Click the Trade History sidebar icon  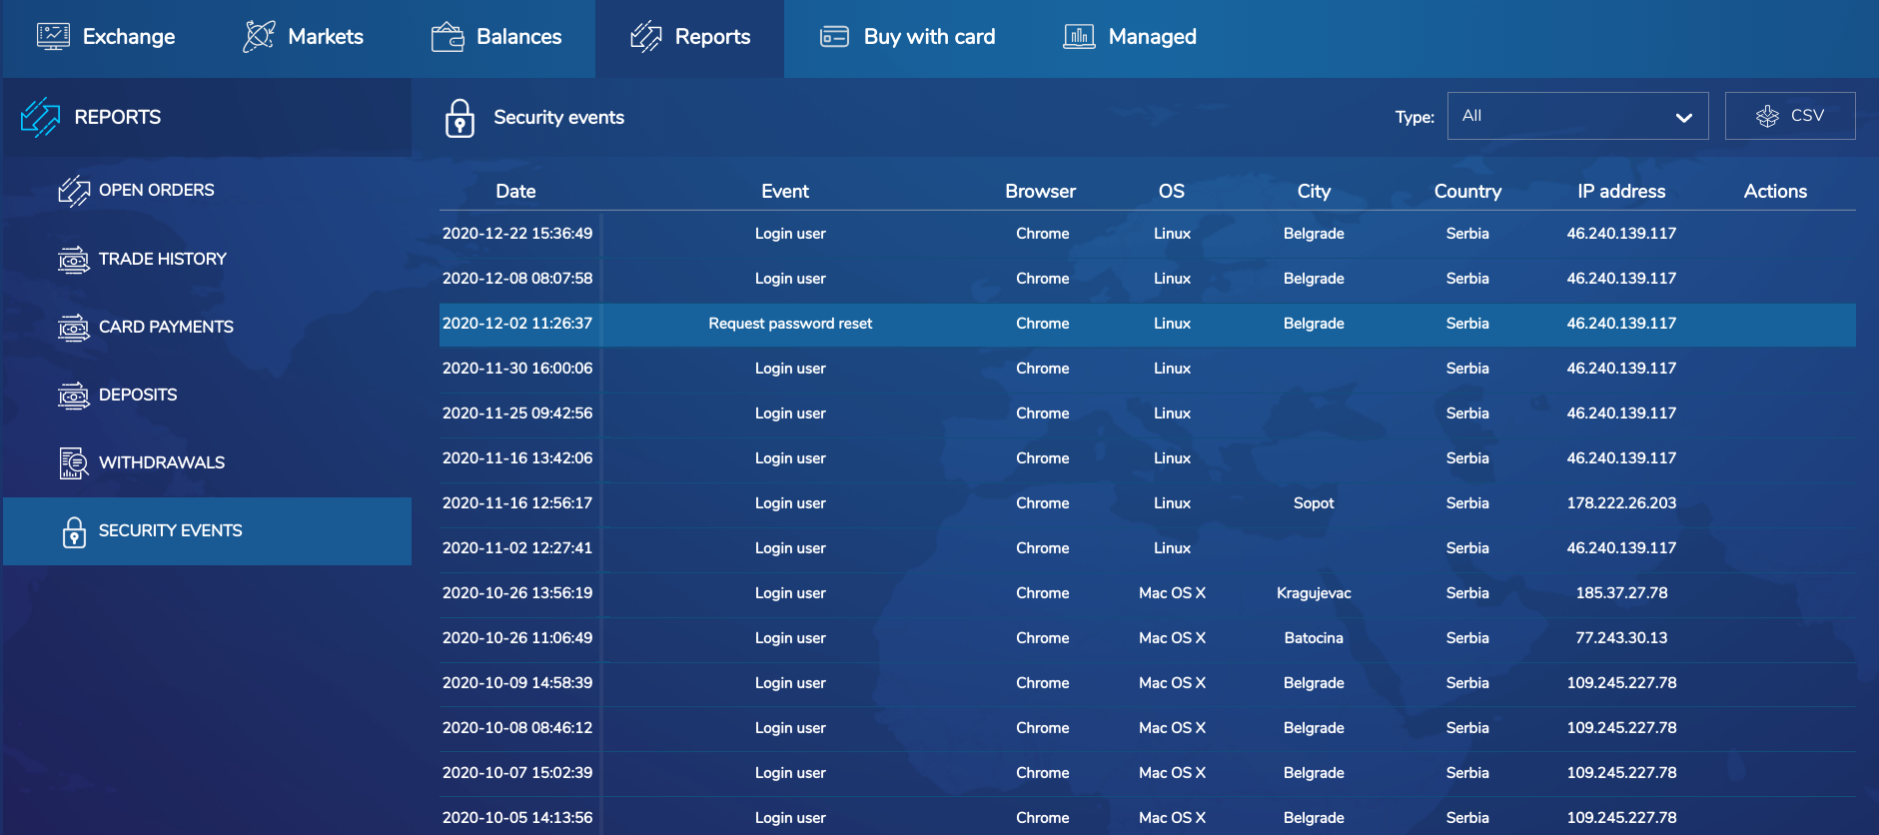tap(74, 260)
